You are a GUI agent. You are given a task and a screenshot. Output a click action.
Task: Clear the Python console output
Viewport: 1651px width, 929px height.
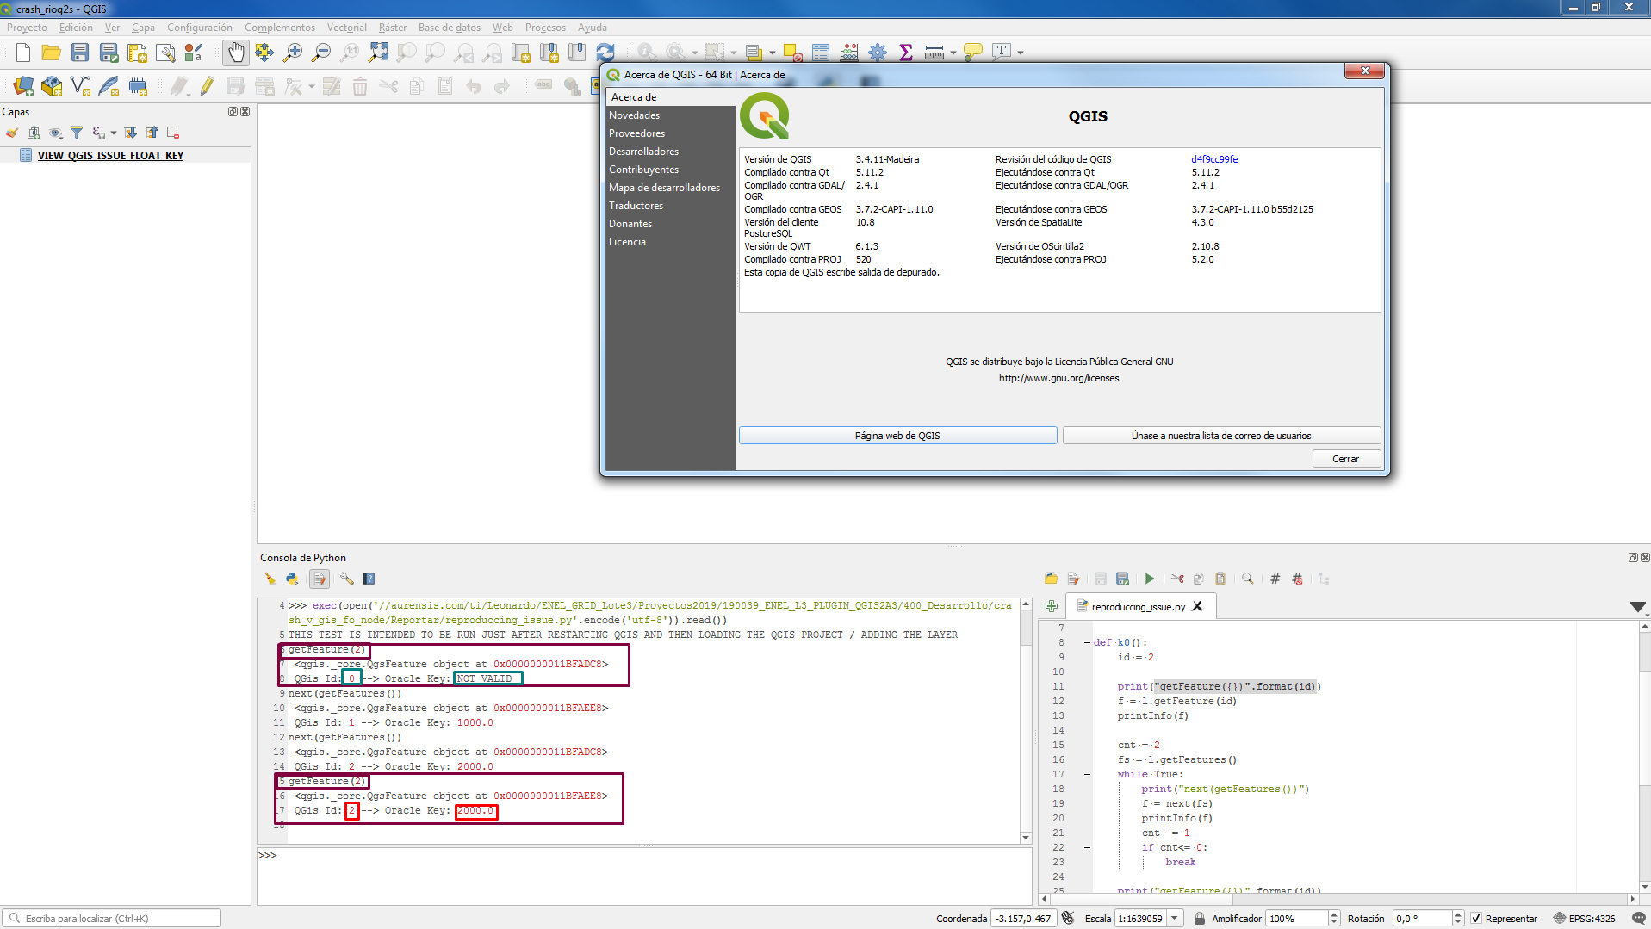[270, 579]
